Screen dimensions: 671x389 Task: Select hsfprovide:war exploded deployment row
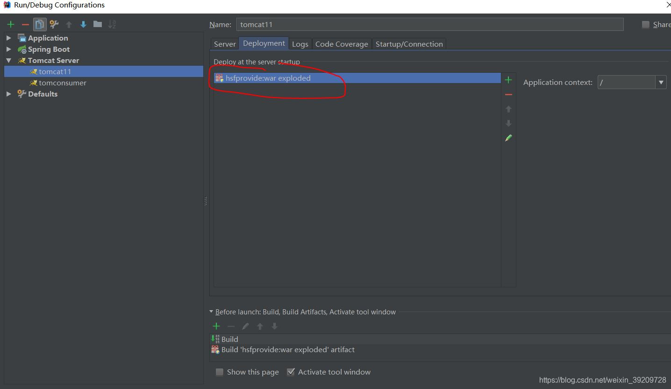coord(357,78)
